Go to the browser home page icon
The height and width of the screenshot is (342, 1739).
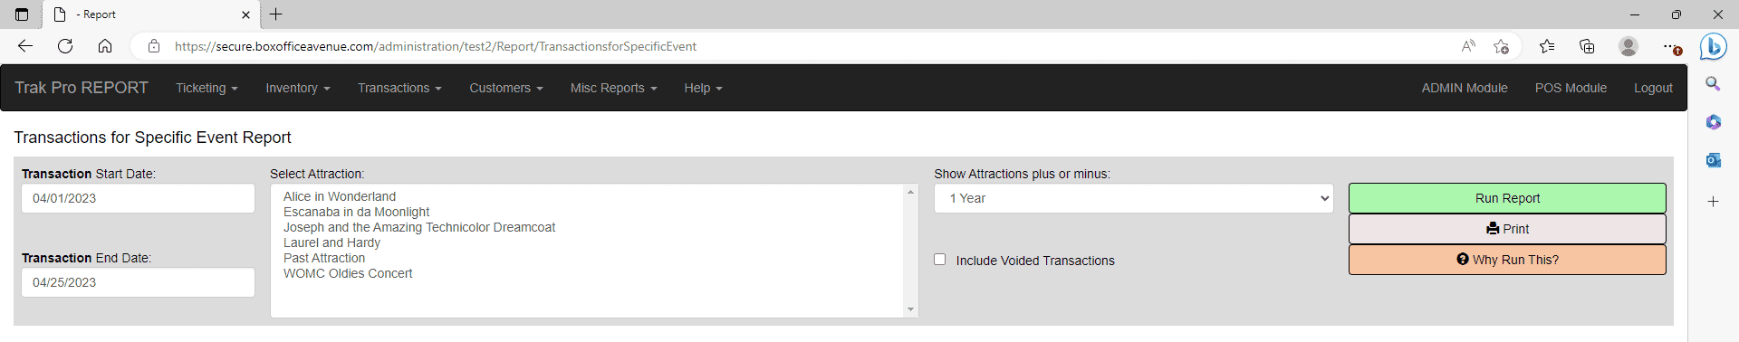pyautogui.click(x=105, y=46)
